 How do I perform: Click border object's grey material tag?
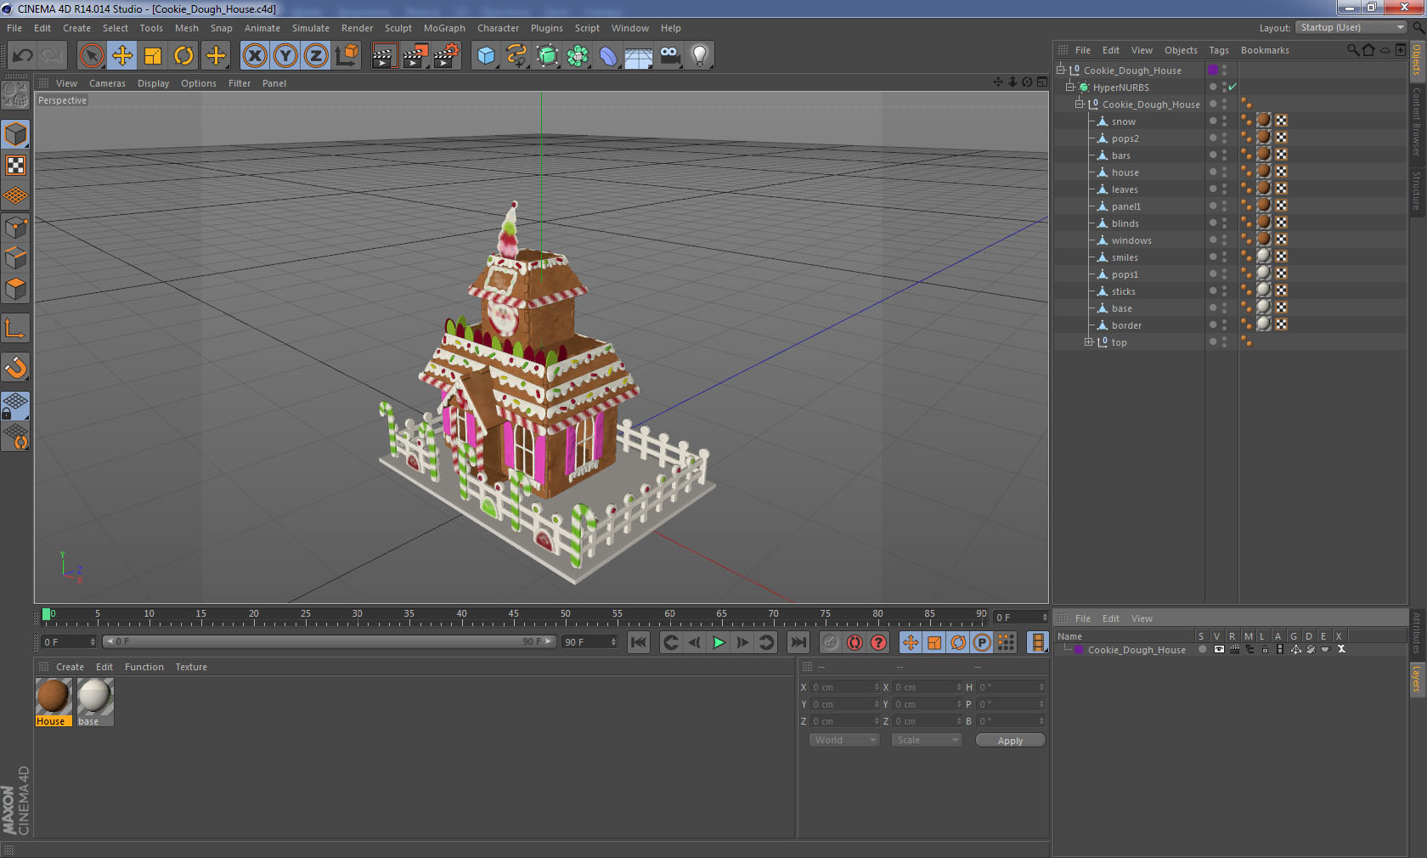pyautogui.click(x=1264, y=325)
